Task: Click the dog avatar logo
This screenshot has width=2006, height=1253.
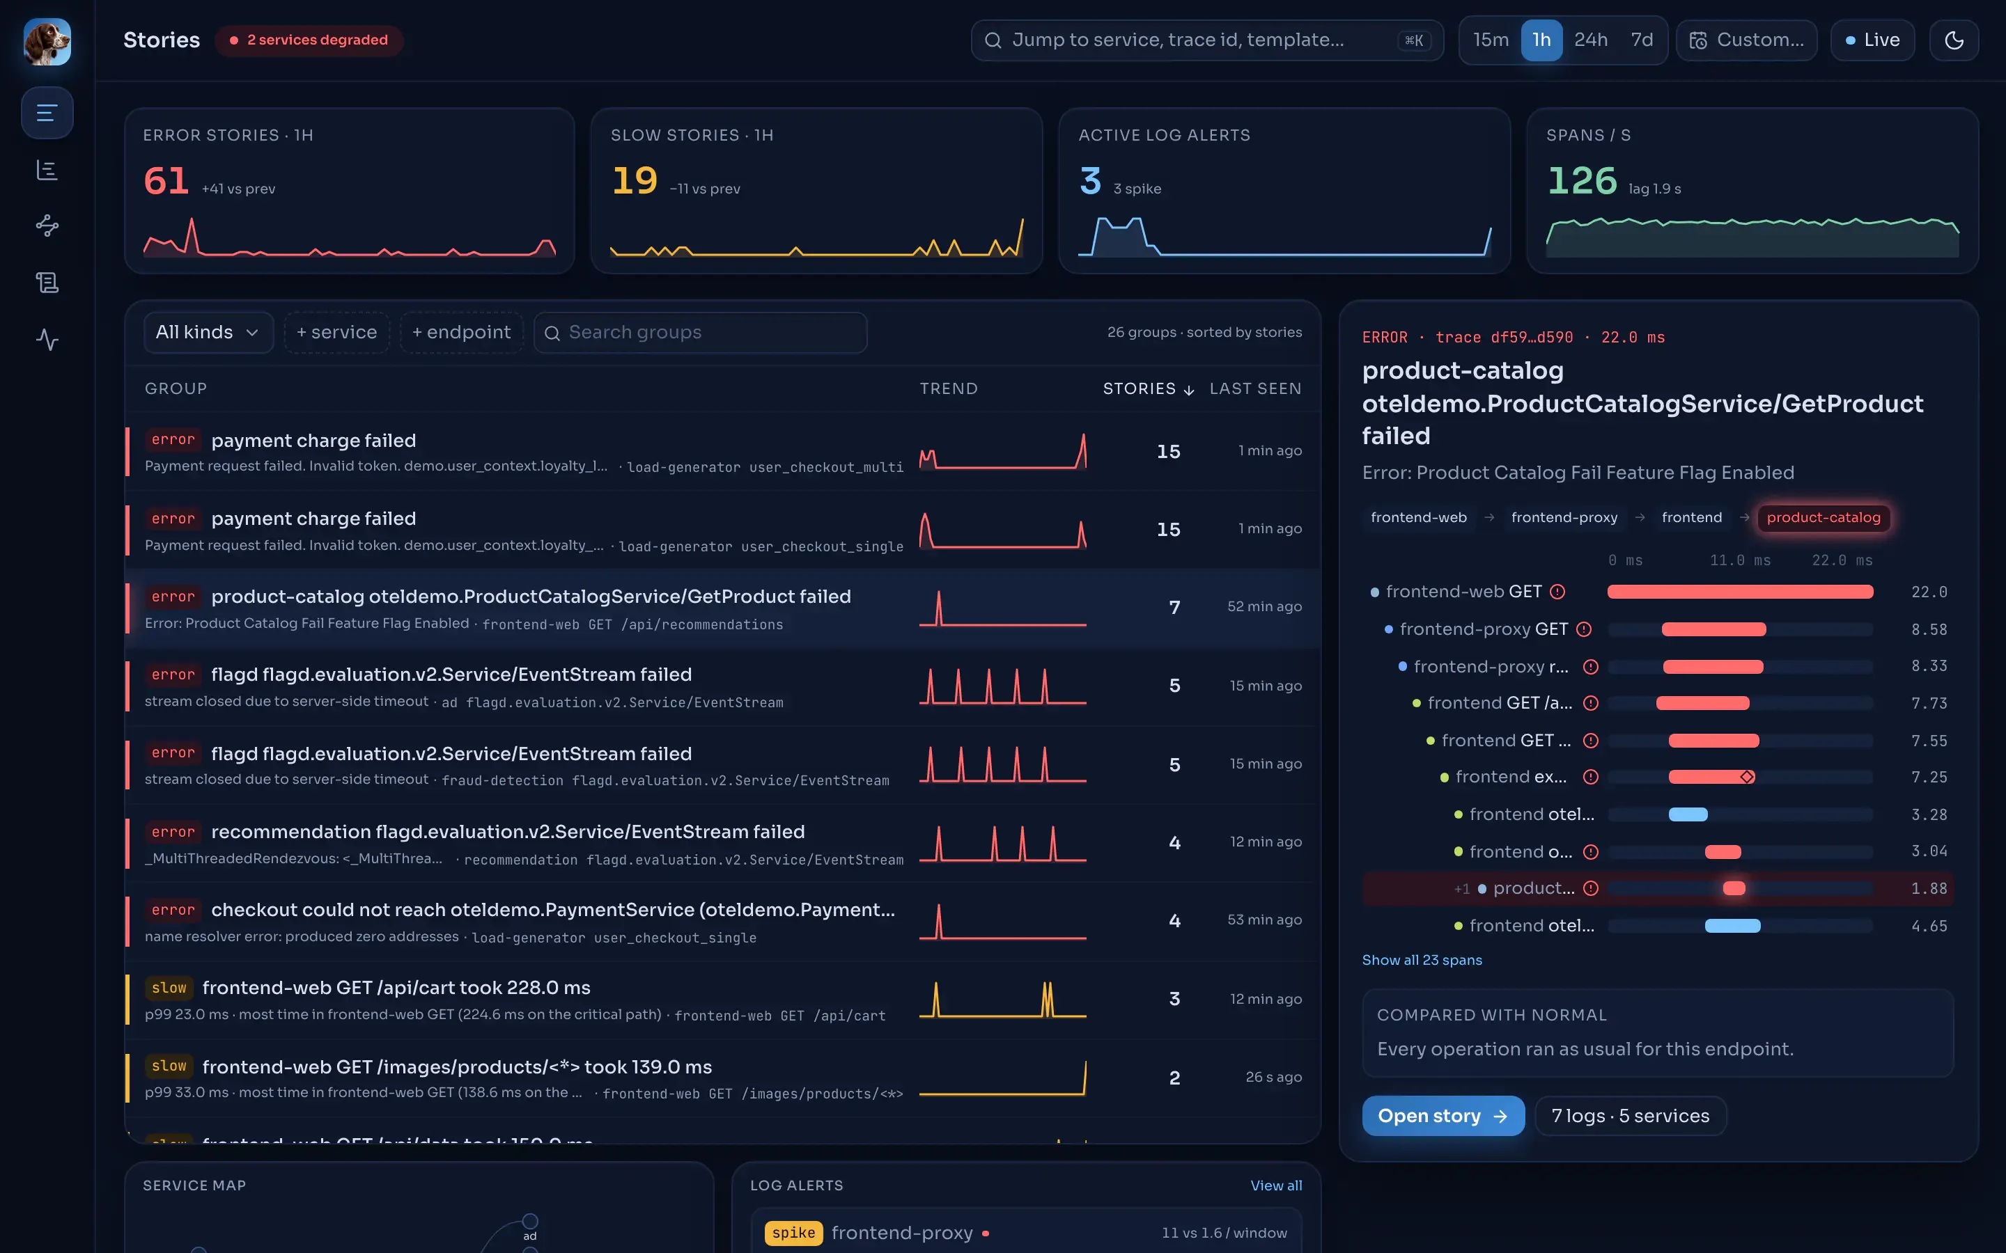Action: 47,42
